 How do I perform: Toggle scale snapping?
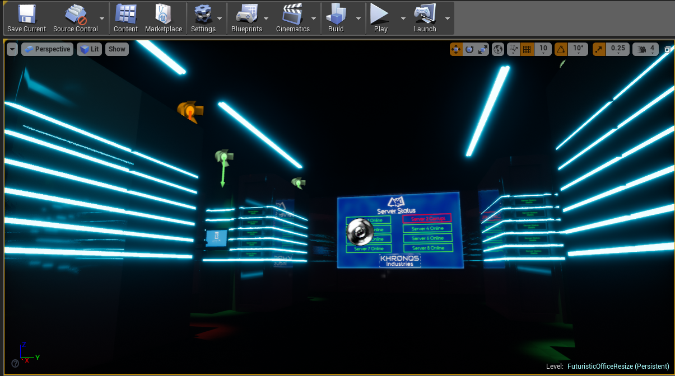(x=599, y=49)
